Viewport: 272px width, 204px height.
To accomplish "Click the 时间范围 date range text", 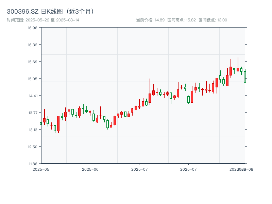I will 43,20.
